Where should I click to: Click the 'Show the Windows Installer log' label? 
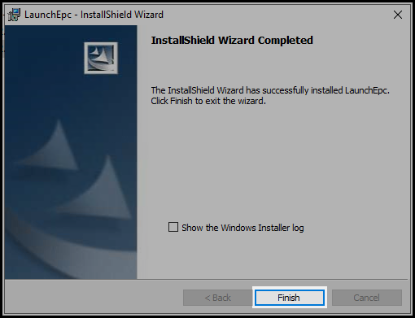coord(242,228)
